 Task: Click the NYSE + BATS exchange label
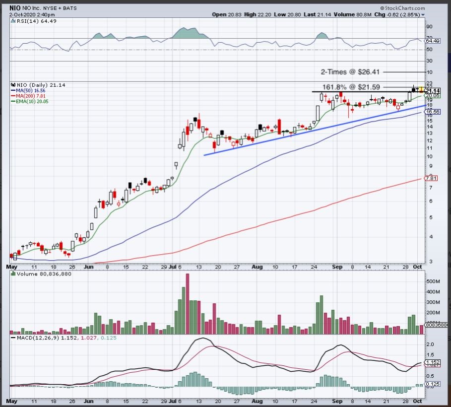60,8
